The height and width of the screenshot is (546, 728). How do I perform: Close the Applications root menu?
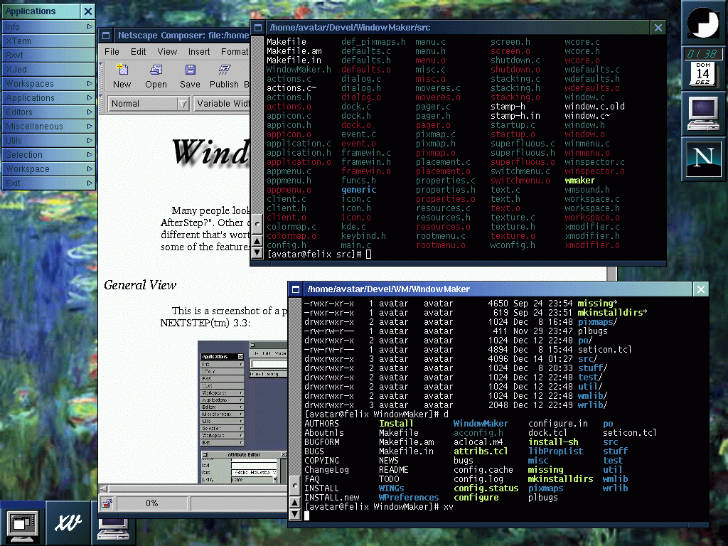point(87,11)
